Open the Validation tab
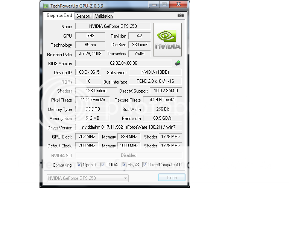 [104, 16]
